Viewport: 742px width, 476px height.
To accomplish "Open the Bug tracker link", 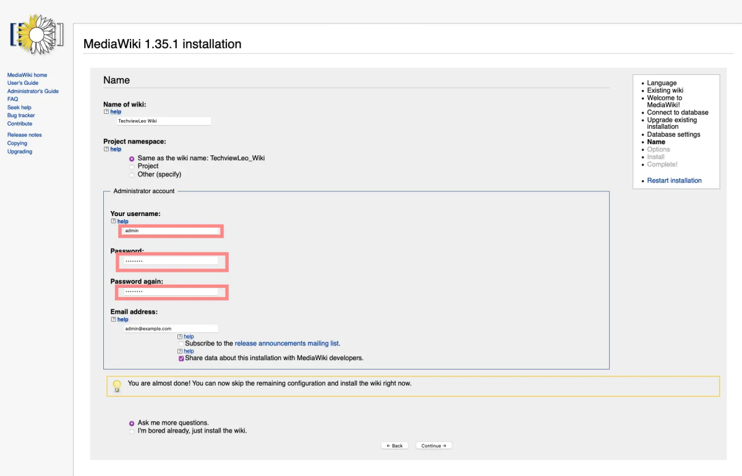I will 21,116.
